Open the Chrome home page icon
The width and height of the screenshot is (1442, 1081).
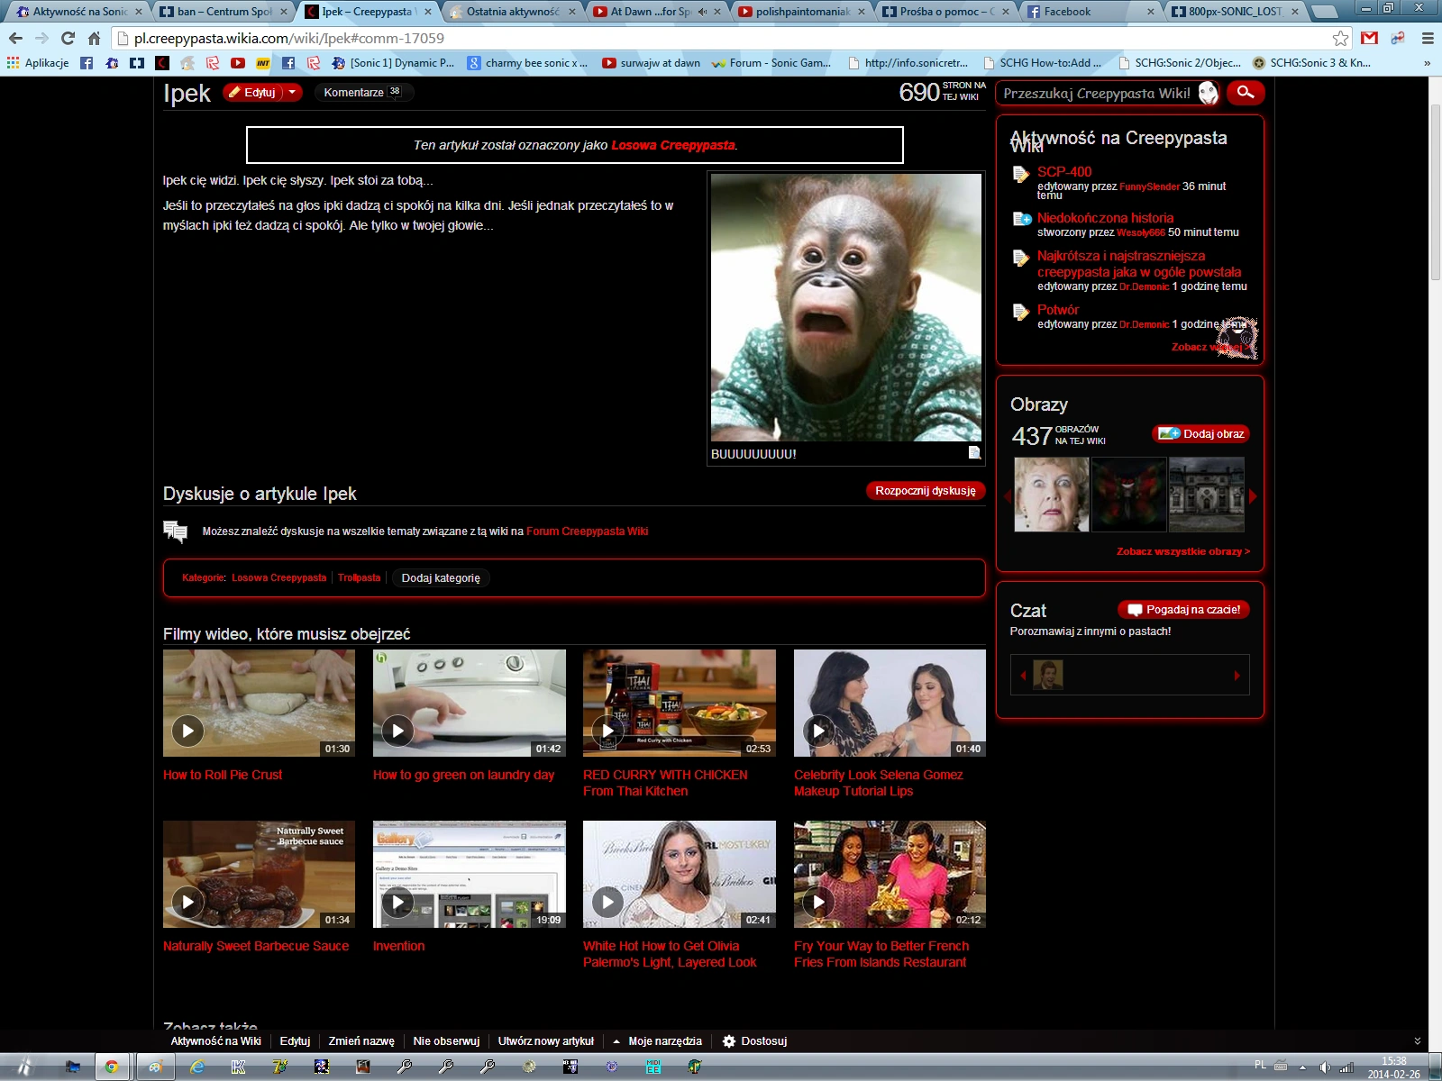pyautogui.click(x=94, y=38)
